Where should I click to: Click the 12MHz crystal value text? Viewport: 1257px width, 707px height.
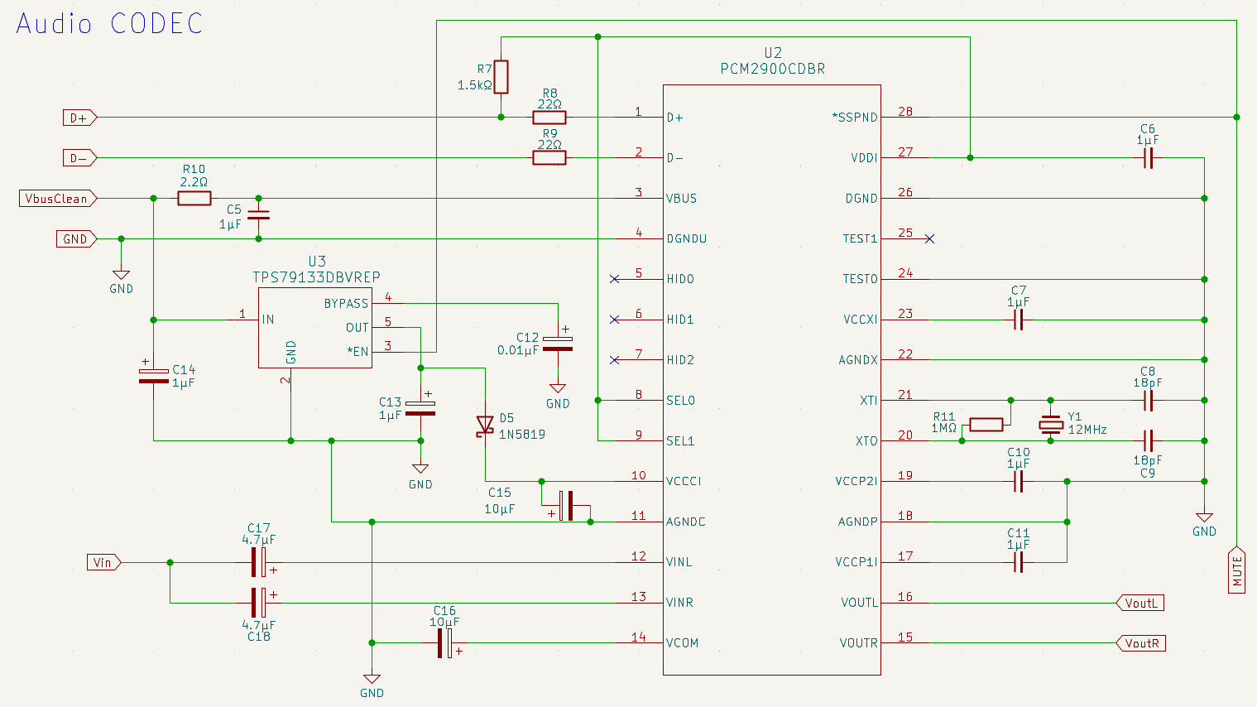point(1087,430)
